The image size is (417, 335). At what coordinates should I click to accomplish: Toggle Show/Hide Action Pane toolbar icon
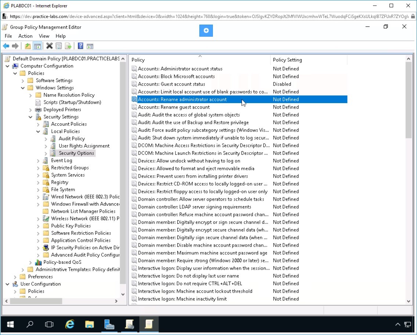click(x=90, y=46)
